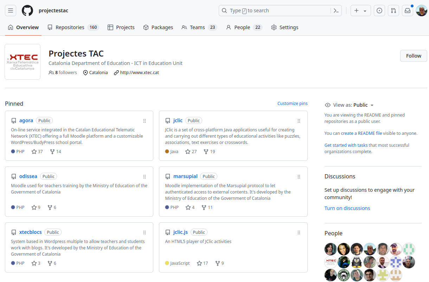This screenshot has height=282, width=429.
Task: Open the user avatar menu in header
Action: [422, 11]
